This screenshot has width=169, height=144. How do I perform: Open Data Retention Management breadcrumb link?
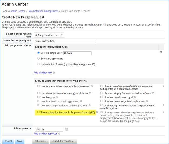[x=43, y=11]
